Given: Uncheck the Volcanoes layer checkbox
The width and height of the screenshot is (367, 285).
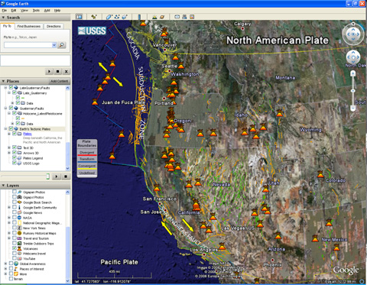Looking at the screenshot, I should pyautogui.click(x=15, y=248).
